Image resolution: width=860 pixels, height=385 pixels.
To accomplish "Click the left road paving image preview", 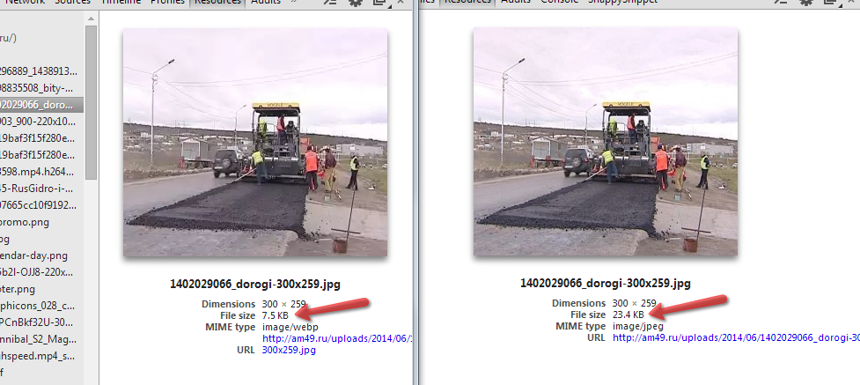I will (255, 143).
